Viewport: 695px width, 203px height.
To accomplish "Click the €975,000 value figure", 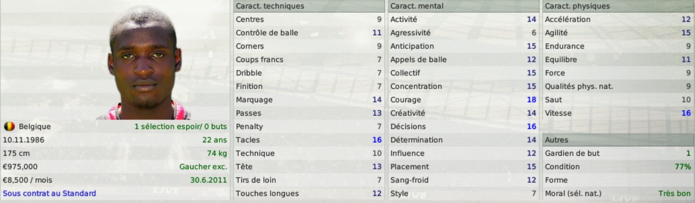I will click(x=20, y=167).
